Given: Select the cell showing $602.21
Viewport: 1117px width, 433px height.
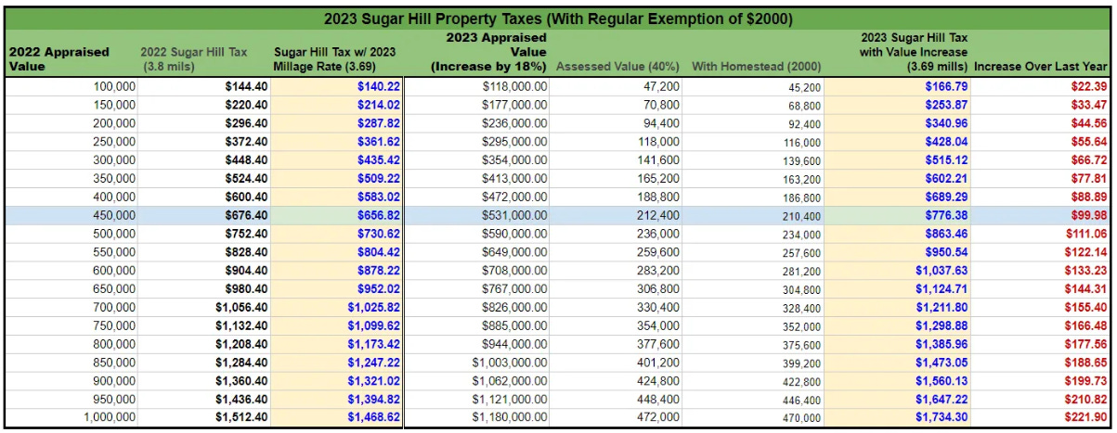Looking at the screenshot, I should (x=898, y=178).
